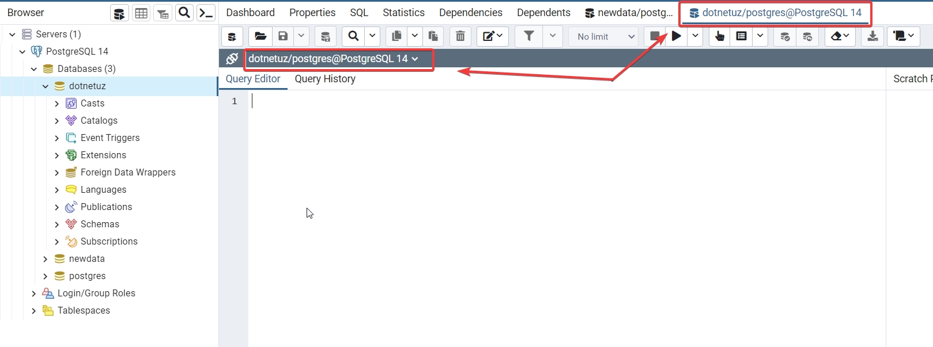933x347 pixels.
Task: Click the Query Tool icon in Browser panel
Action: click(x=119, y=13)
